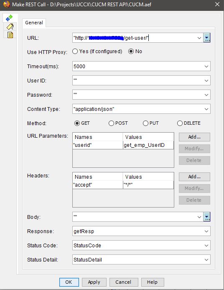The height and width of the screenshot is (290, 224).
Task: Select the "*/*" header value cell
Action: tap(148, 185)
